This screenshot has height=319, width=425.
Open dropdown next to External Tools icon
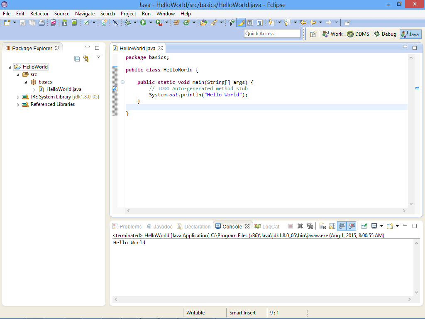(x=167, y=23)
